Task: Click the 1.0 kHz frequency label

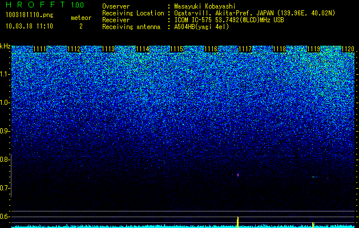Action: (5, 103)
